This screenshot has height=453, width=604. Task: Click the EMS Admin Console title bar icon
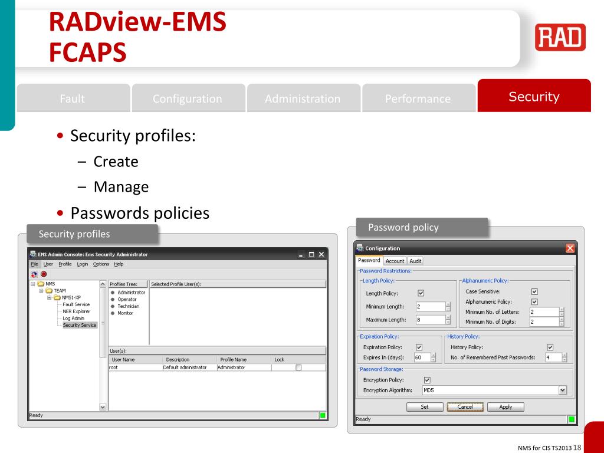[x=33, y=254]
